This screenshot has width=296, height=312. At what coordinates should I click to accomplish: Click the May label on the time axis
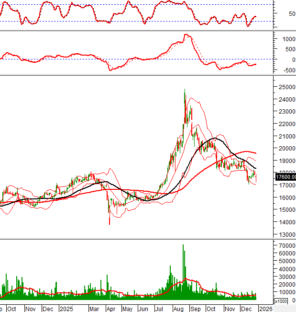128,309
